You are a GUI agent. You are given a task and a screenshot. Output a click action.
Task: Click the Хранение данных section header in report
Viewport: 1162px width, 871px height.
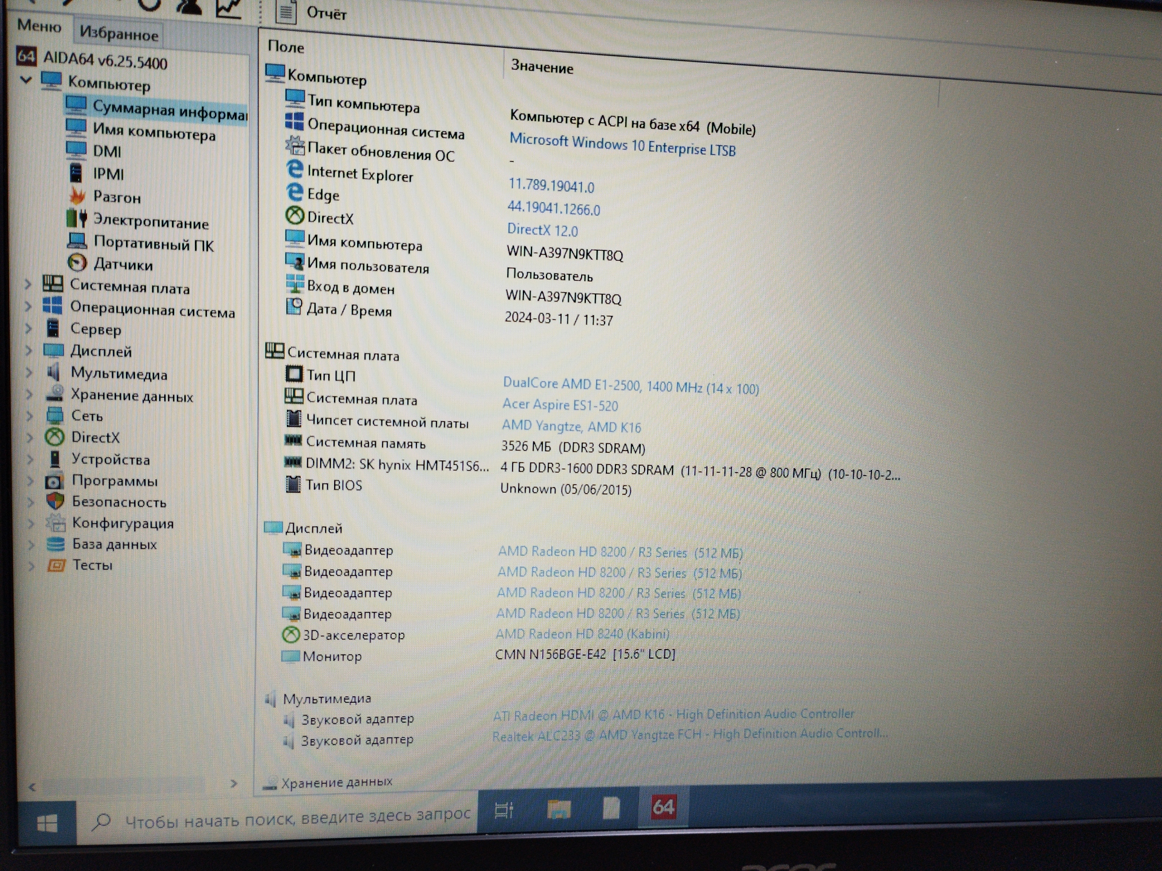(336, 782)
